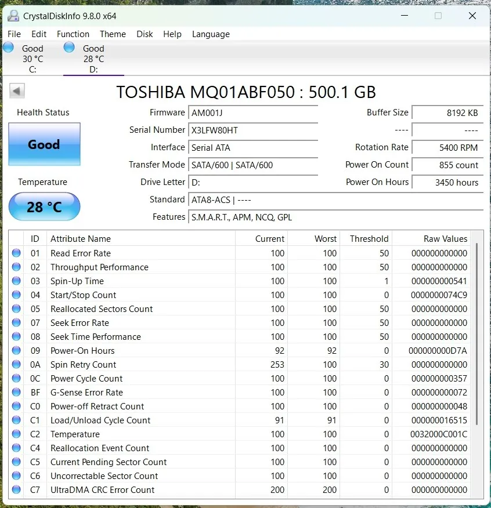Open the Disk menu
This screenshot has width=491, height=508.
coord(145,34)
